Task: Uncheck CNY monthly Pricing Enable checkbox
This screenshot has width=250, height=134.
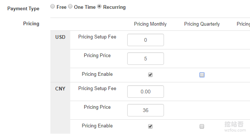Action: point(150,126)
